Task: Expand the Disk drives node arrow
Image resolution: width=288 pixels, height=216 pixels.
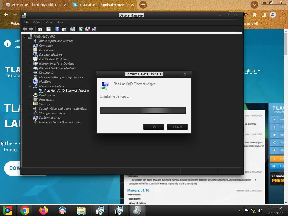Action: (x=30, y=50)
